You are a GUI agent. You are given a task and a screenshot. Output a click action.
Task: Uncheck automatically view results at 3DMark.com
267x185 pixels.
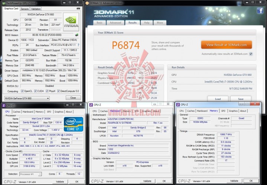tap(251, 54)
